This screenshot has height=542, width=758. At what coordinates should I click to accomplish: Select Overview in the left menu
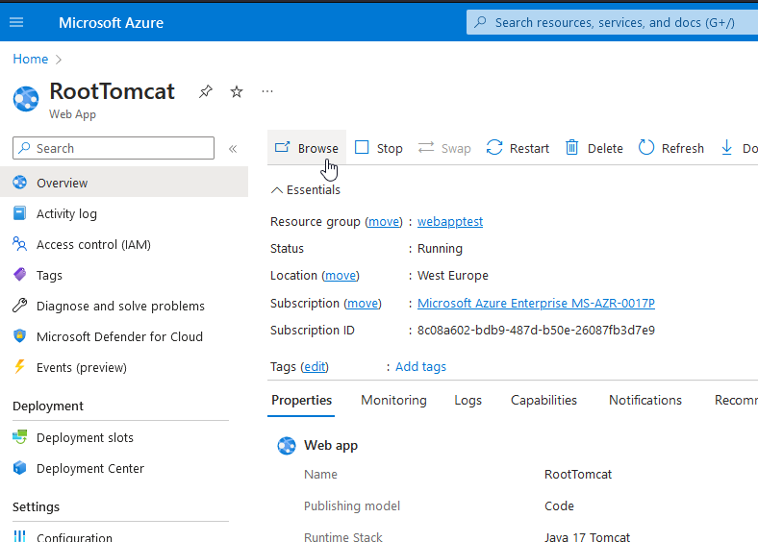(124, 183)
